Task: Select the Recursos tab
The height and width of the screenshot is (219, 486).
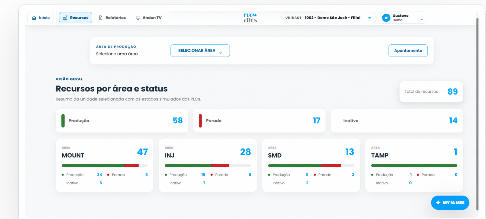Action: (x=75, y=18)
